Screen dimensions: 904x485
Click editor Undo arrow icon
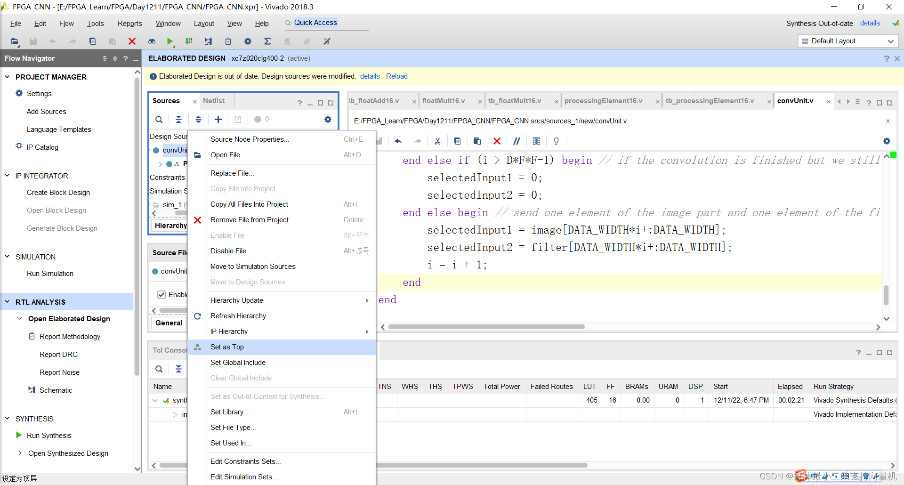pos(398,141)
